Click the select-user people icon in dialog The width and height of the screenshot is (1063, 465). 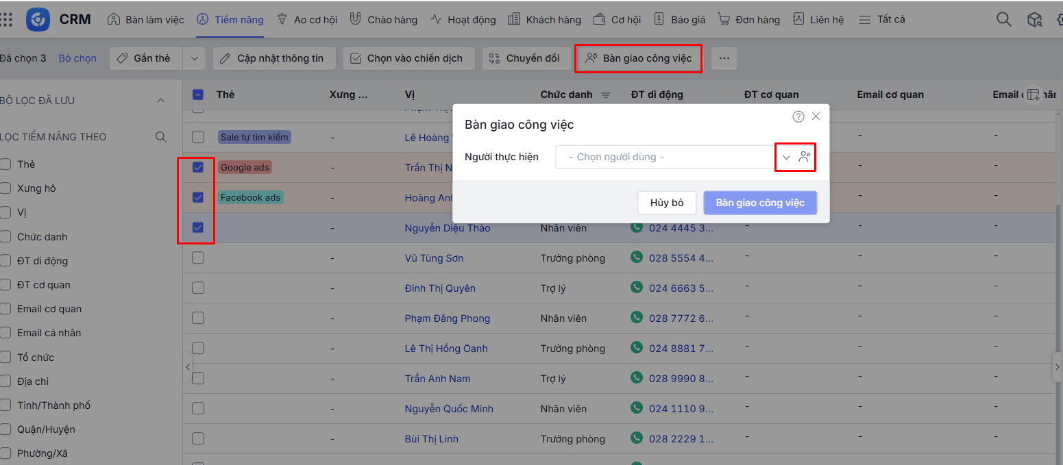[x=805, y=157]
